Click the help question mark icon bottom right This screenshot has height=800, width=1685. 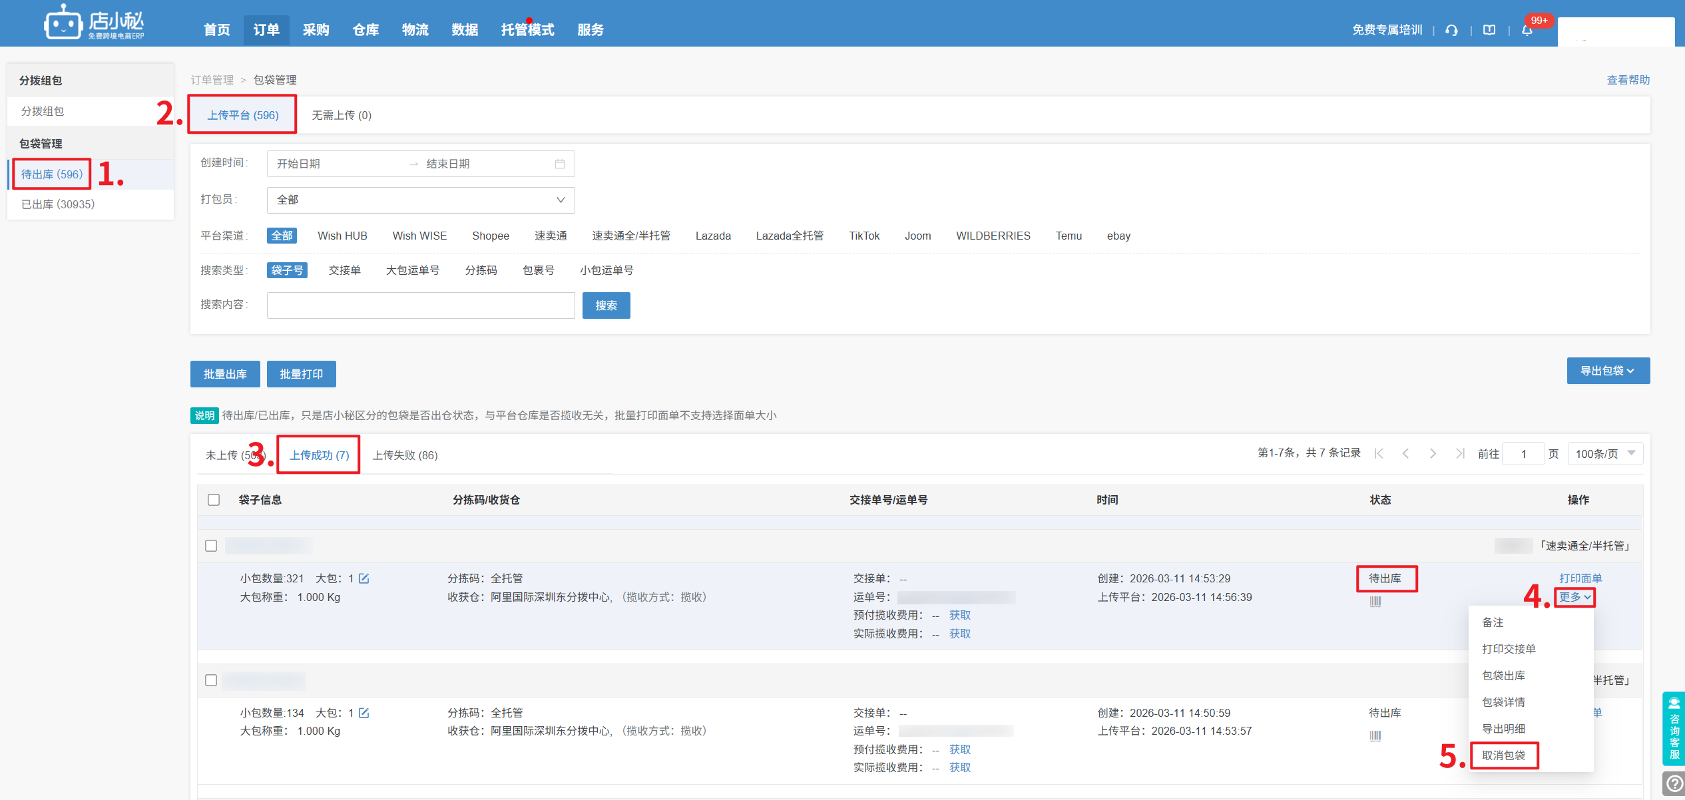[1674, 784]
